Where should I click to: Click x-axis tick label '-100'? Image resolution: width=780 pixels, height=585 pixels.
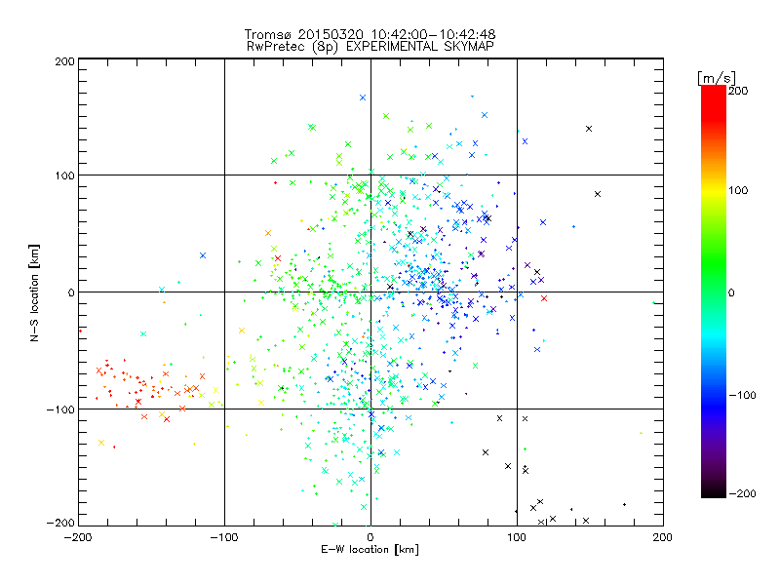(224, 538)
